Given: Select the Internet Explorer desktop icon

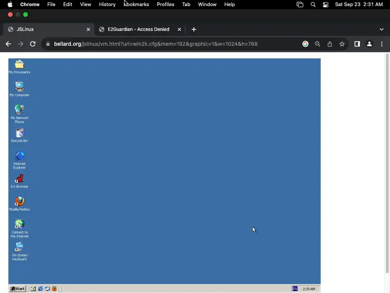Looking at the screenshot, I should coord(19,160).
